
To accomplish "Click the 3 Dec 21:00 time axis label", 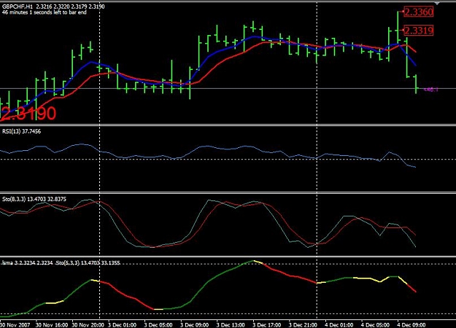I will 303,325.
